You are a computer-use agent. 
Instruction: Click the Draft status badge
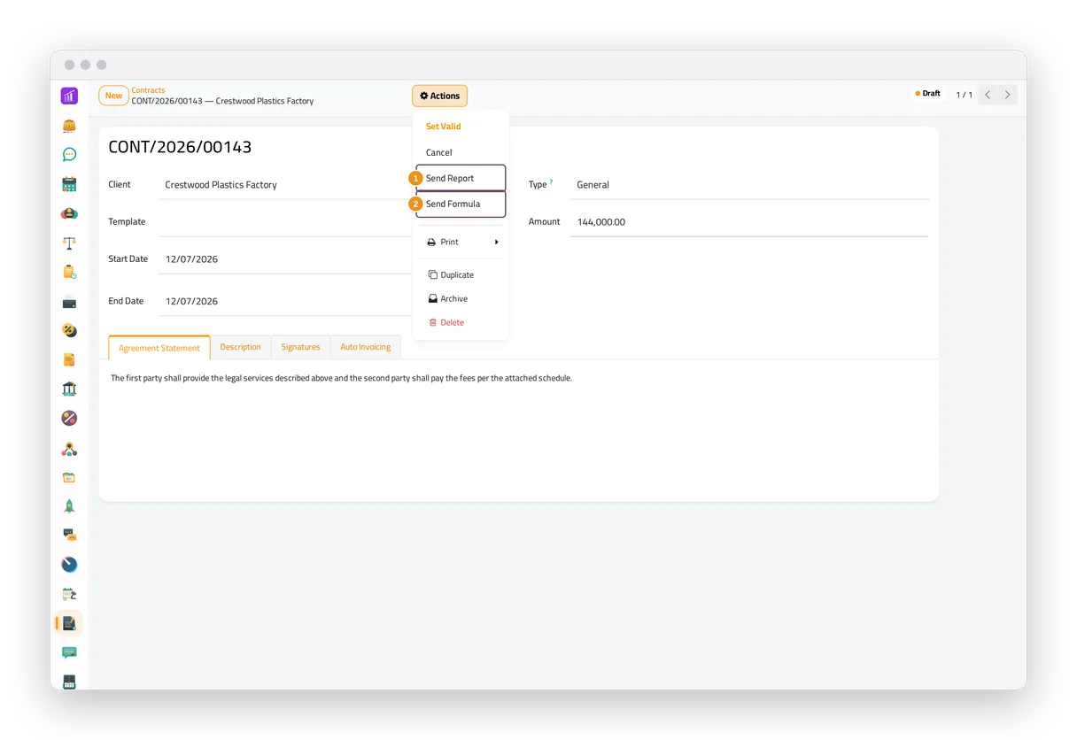[x=928, y=94]
